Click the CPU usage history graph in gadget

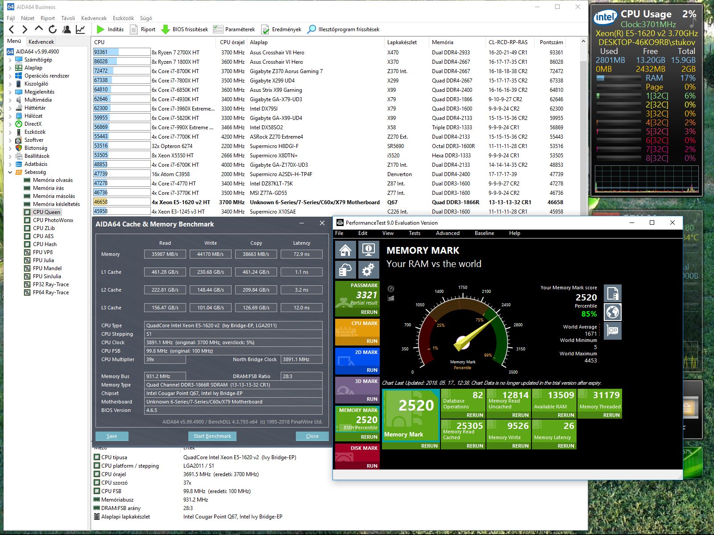[646, 179]
